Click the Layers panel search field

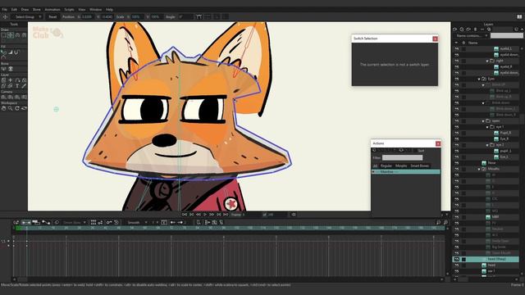pyautogui.click(x=507, y=36)
